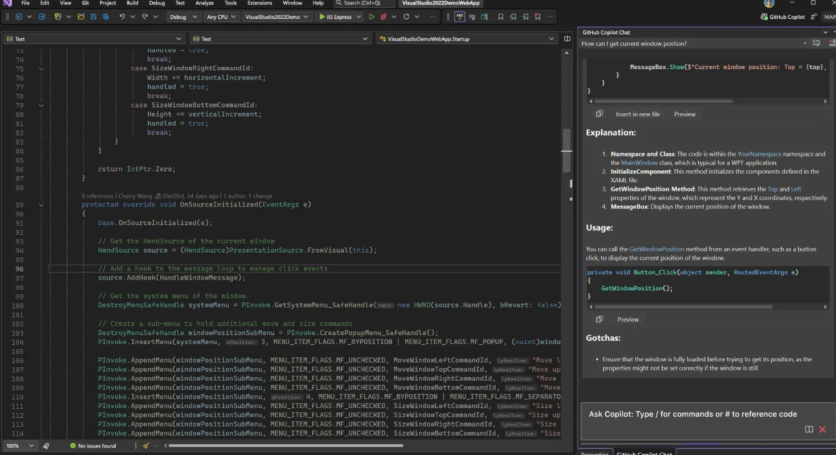836x455 pixels.
Task: Save the current file with the Save icon
Action: [93, 17]
